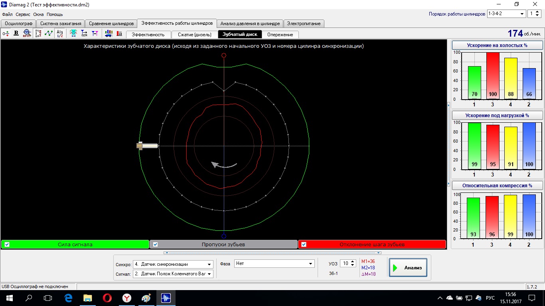The width and height of the screenshot is (545, 306).
Task: Open the notification center
Action: click(532, 298)
